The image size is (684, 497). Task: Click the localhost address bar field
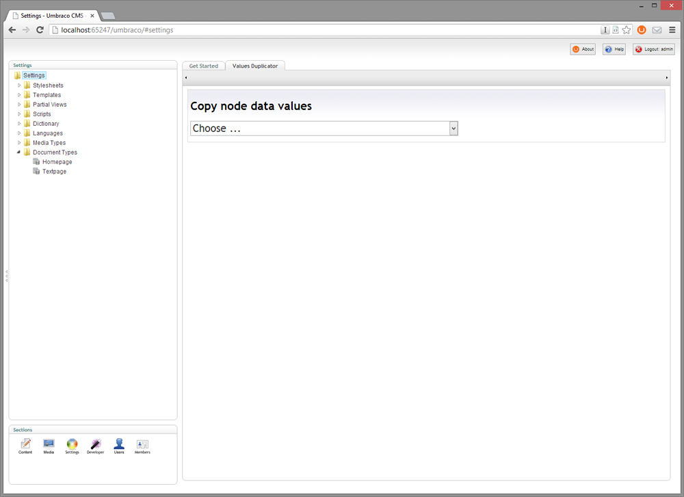[325, 30]
